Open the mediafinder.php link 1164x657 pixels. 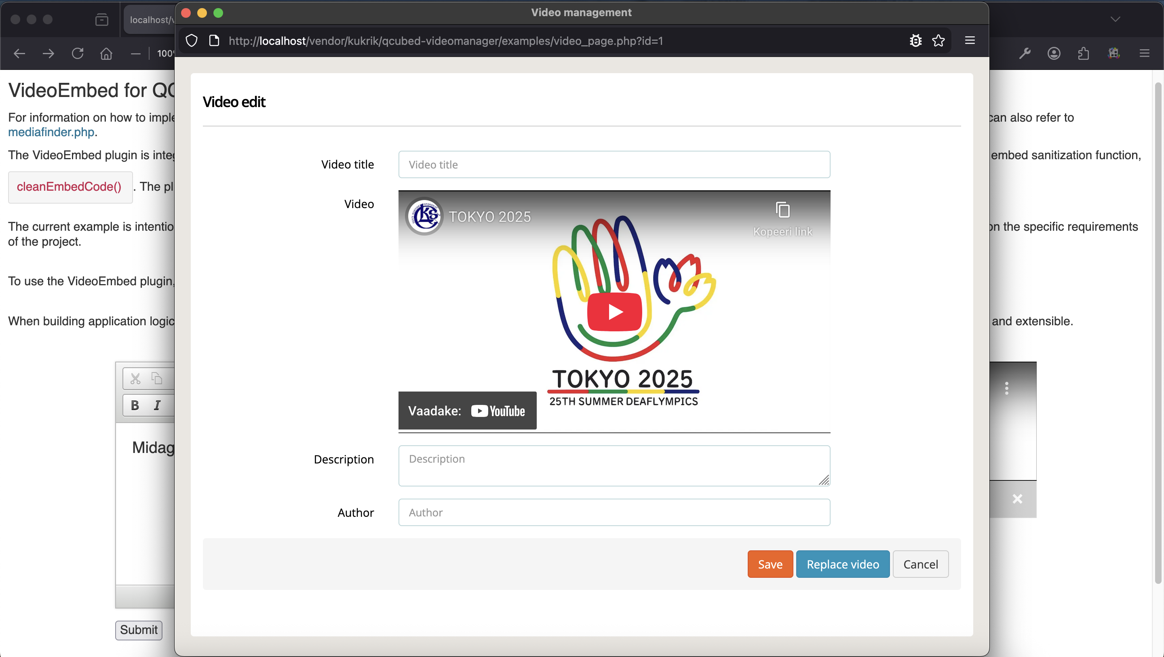click(51, 132)
